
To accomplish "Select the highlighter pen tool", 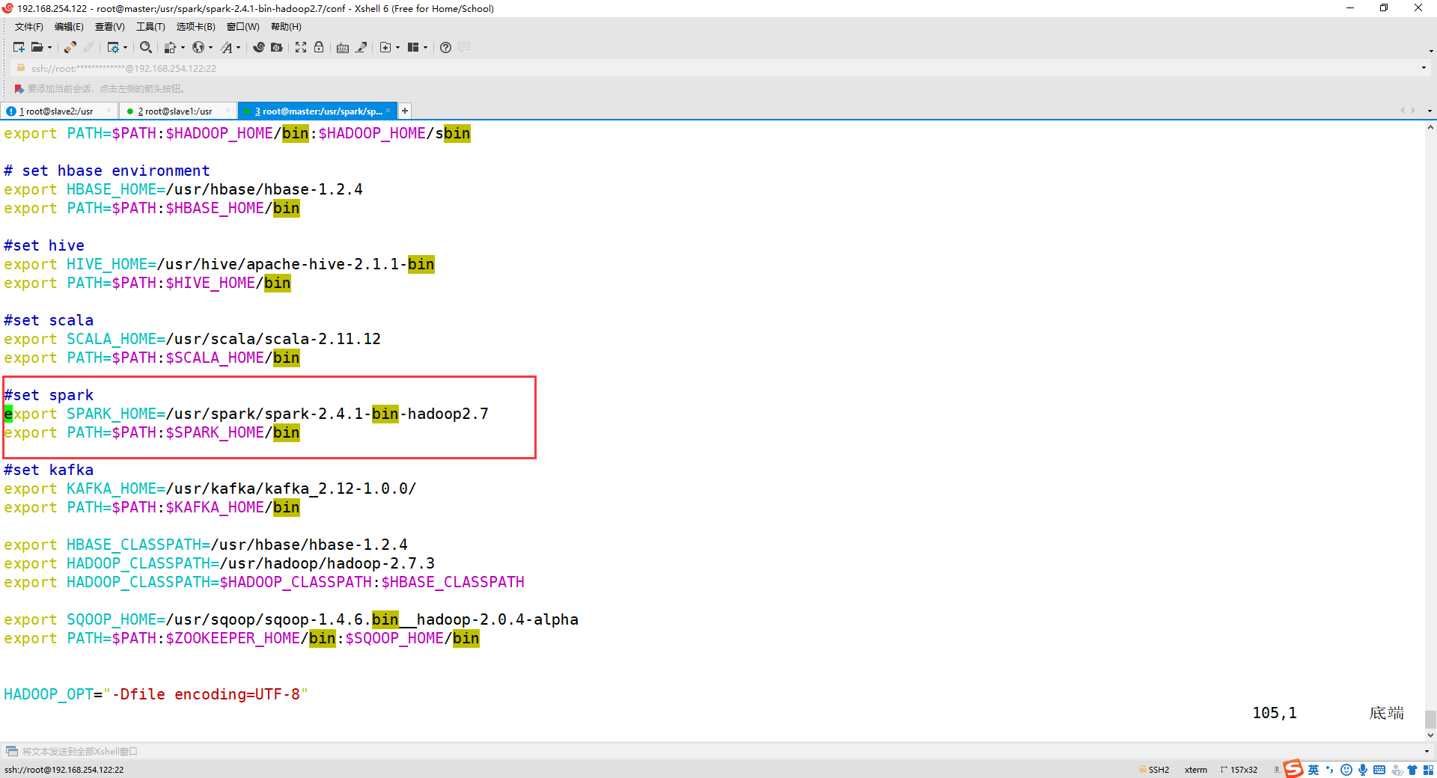I will coord(362,47).
